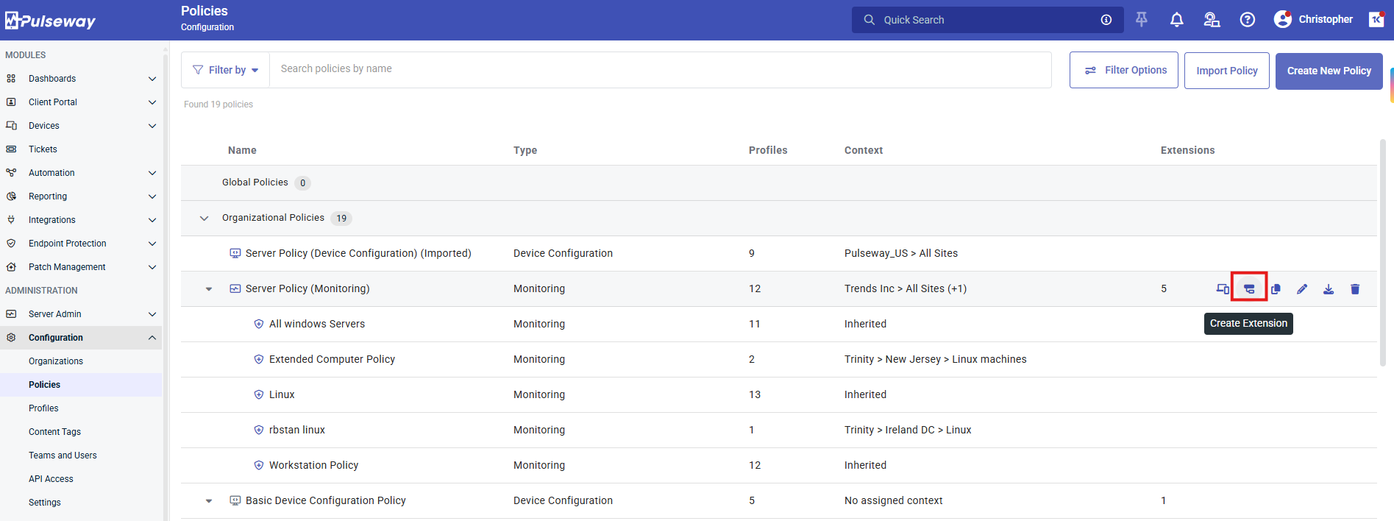Click the Patch Management sidebar icon
Image resolution: width=1394 pixels, height=521 pixels.
11,267
